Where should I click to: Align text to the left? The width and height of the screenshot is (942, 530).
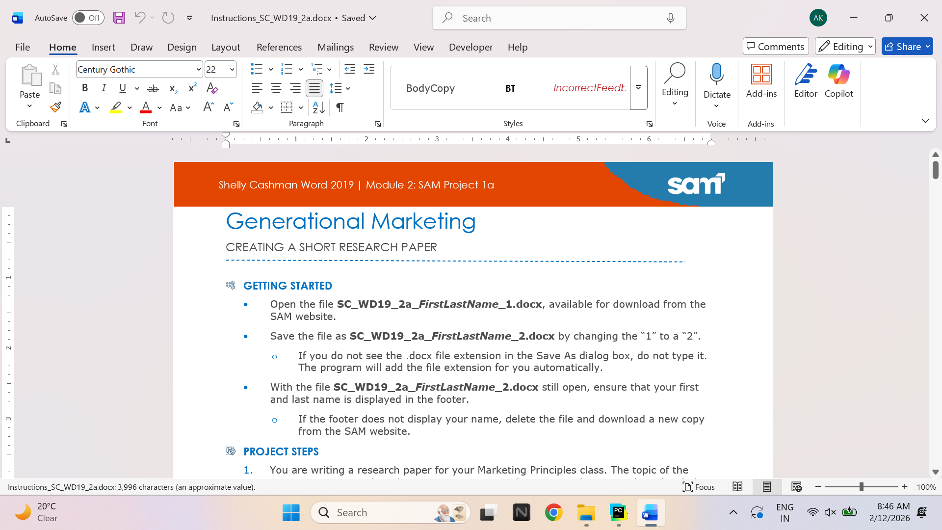click(x=257, y=88)
